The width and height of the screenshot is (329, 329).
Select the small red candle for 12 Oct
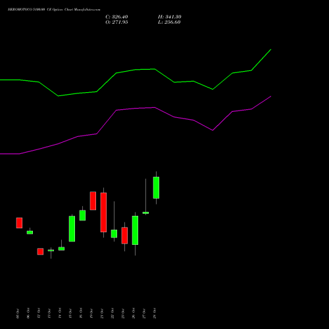(x=40, y=251)
